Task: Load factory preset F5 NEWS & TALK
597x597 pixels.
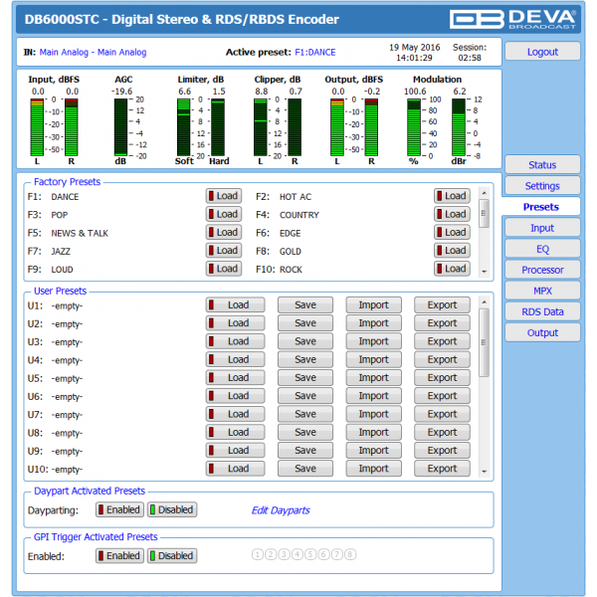Action: click(224, 232)
